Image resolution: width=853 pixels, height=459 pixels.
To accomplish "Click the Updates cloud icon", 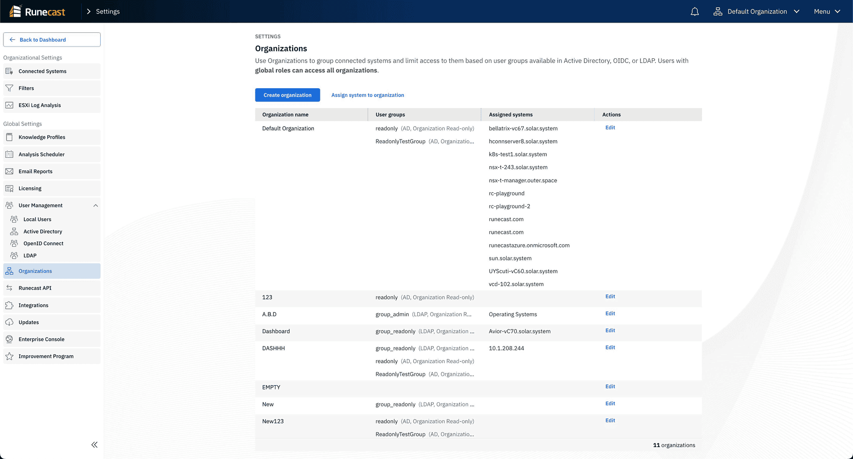I will click(9, 322).
